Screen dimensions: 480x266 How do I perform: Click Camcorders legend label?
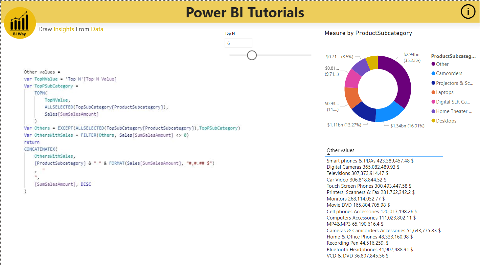(449, 73)
